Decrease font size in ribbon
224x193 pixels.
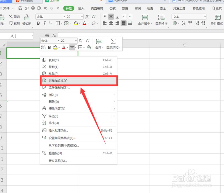pos(94,17)
